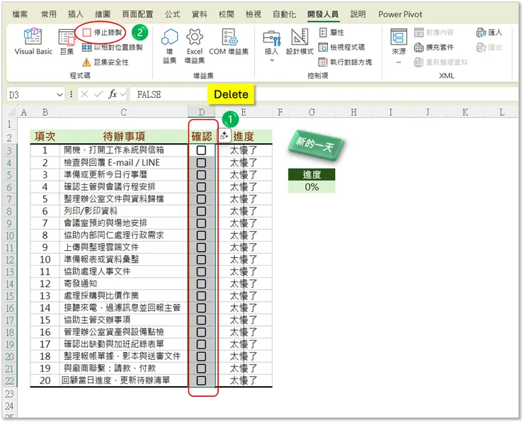Select cell 處理採購與比價作業
The image size is (524, 423).
(x=124, y=295)
